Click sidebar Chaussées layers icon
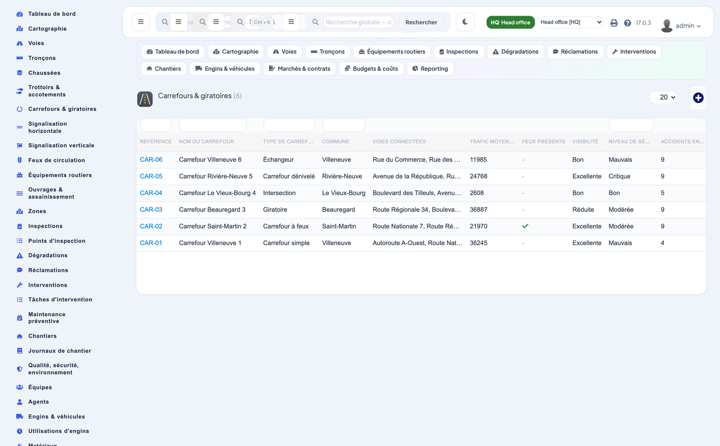The width and height of the screenshot is (720, 446). 19,73
